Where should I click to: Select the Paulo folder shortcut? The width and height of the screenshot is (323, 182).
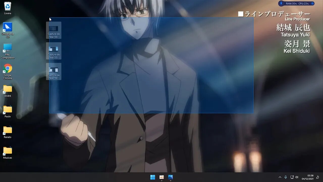point(8,111)
